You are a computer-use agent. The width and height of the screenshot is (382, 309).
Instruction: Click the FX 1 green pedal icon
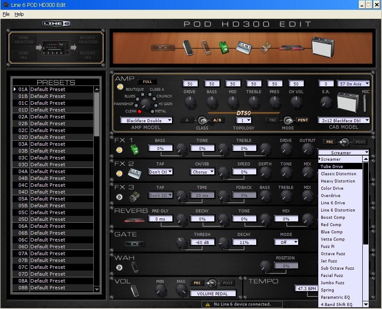pyautogui.click(x=135, y=150)
